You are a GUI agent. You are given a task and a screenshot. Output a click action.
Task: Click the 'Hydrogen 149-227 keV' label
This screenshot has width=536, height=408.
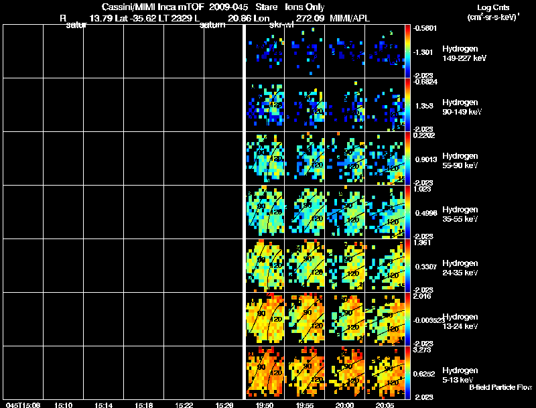point(464,54)
